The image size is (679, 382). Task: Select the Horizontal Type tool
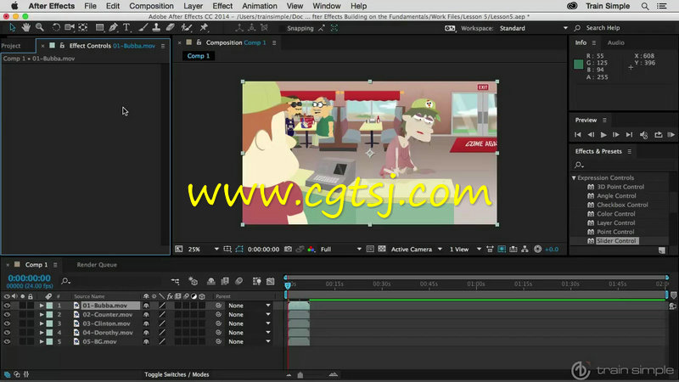click(126, 28)
